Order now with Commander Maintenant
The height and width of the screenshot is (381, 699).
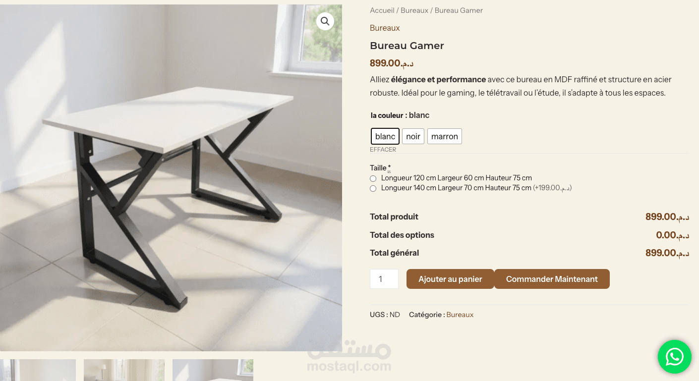pyautogui.click(x=552, y=279)
